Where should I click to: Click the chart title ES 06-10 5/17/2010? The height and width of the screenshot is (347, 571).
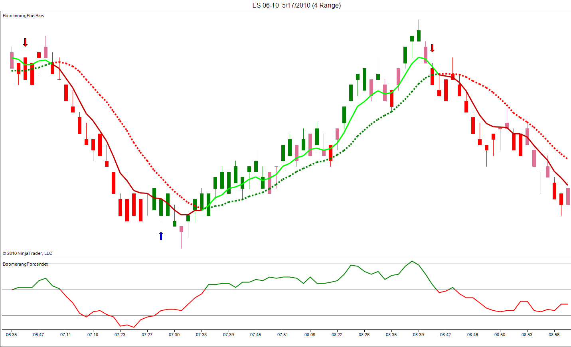pos(296,5)
